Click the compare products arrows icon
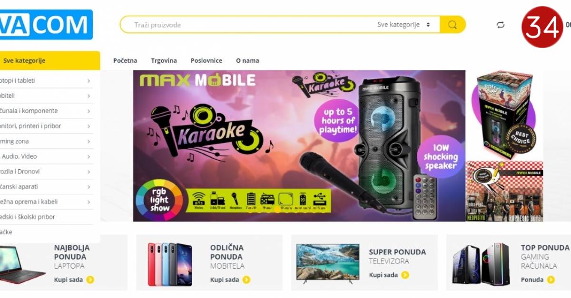 click(500, 25)
